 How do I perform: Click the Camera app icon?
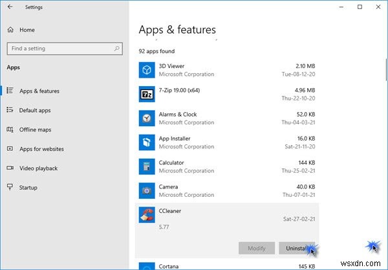pos(147,191)
